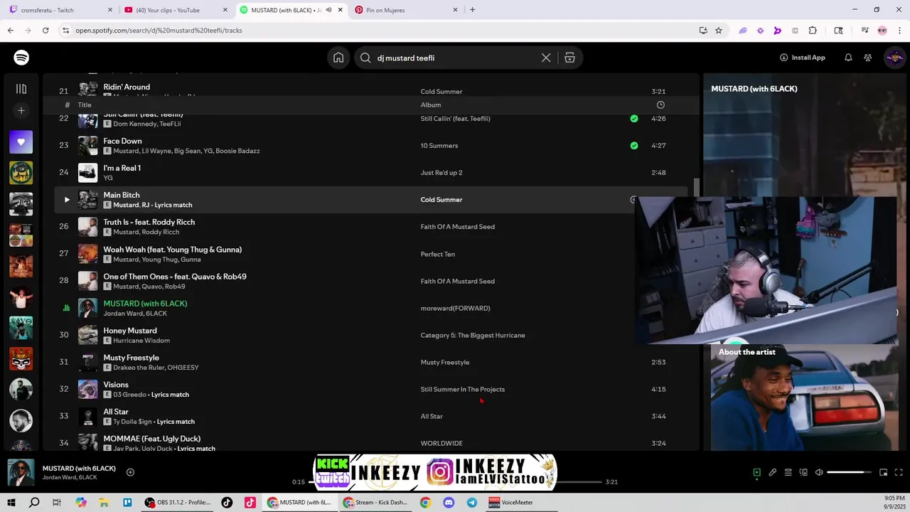Reload the Spotify page
The image size is (910, 512).
45,31
